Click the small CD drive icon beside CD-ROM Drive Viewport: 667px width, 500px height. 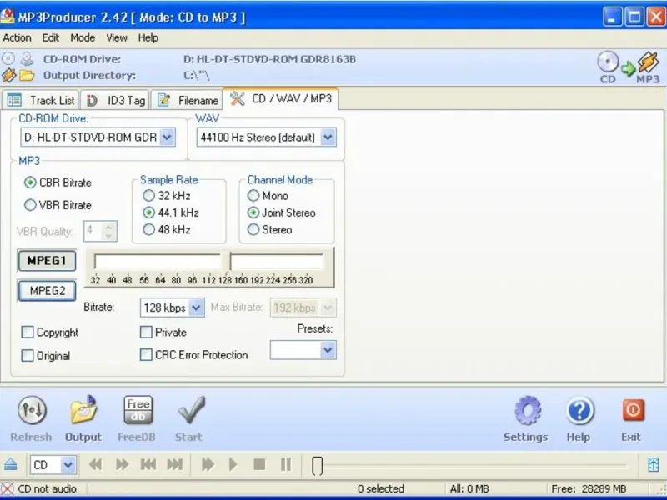[x=8, y=58]
